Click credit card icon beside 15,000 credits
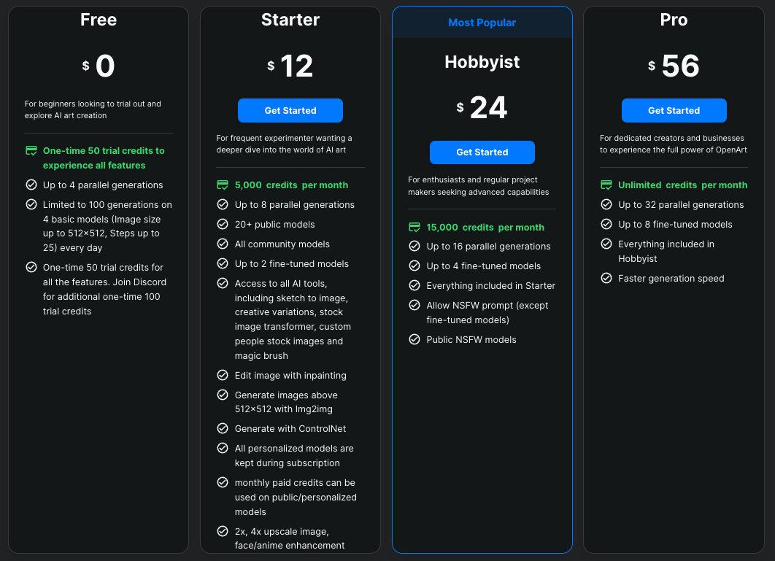Image resolution: width=775 pixels, height=561 pixels. 415,227
